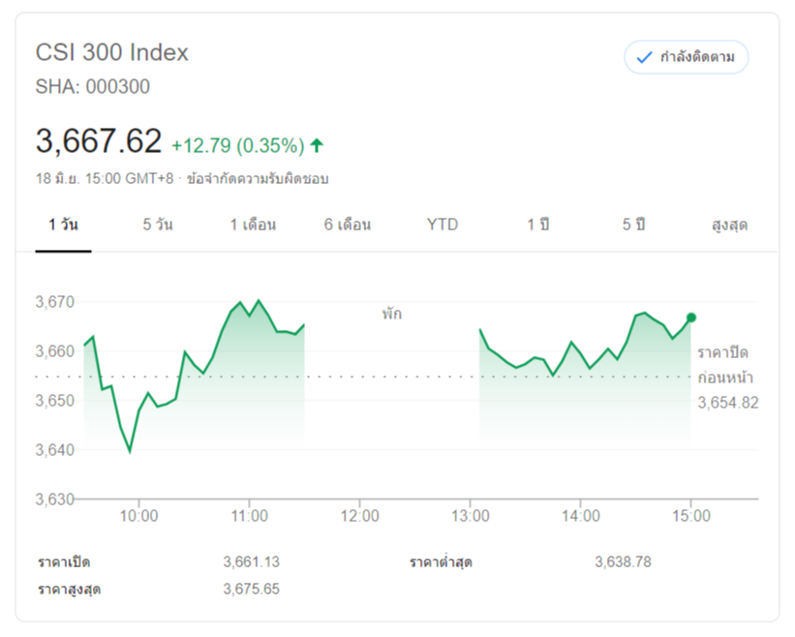The image size is (795, 637).
Task: Click the current price 3,667.62
Action: [x=98, y=142]
